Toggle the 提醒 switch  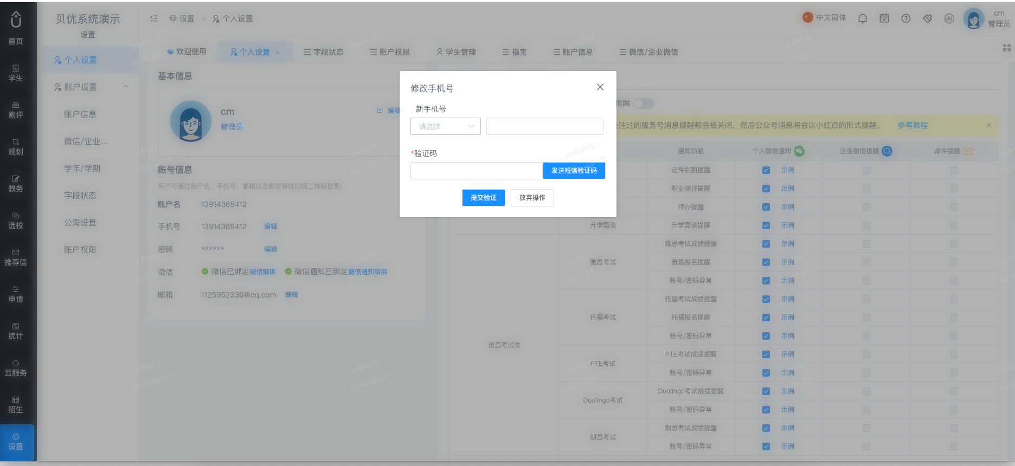[x=644, y=103]
